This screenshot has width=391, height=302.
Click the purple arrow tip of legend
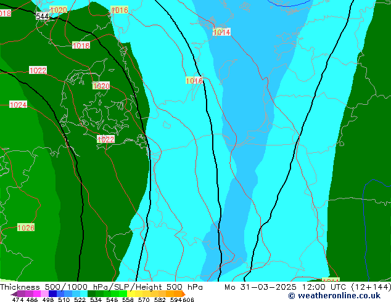[x=14, y=294]
